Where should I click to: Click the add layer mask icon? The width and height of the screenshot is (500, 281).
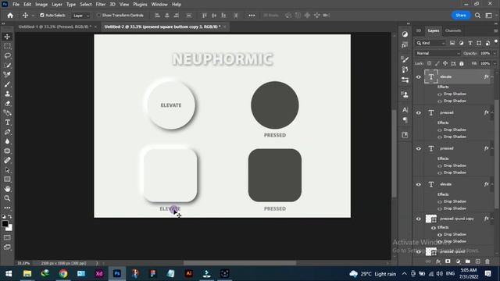[448, 261]
